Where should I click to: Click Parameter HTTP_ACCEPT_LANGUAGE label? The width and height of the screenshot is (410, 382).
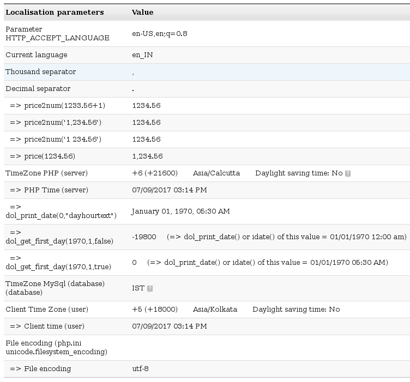point(58,33)
